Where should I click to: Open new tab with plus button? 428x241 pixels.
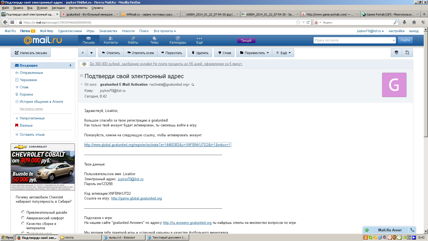(424, 14)
